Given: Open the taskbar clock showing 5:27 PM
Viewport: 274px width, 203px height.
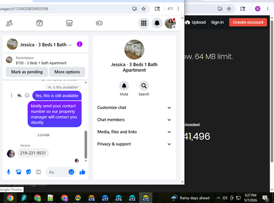Looking at the screenshot, I should click(x=250, y=198).
